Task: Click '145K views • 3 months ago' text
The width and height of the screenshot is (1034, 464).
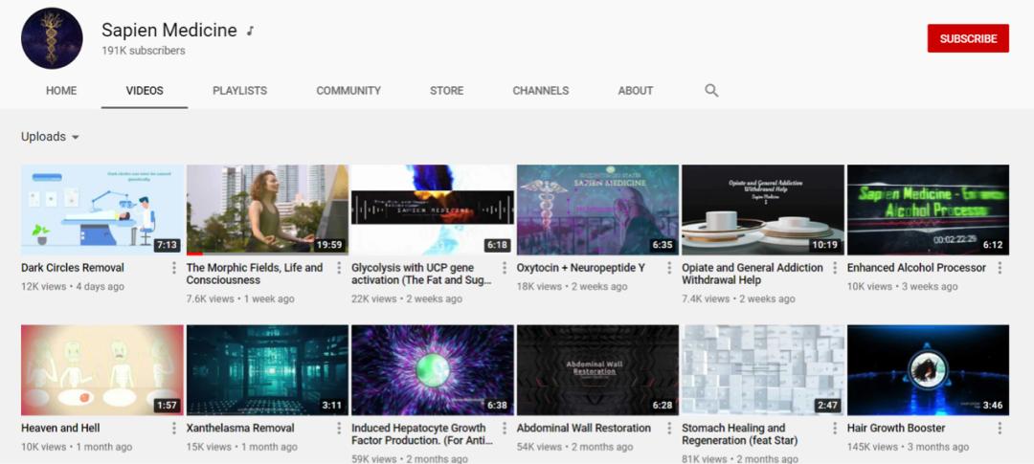Action: tap(908, 447)
